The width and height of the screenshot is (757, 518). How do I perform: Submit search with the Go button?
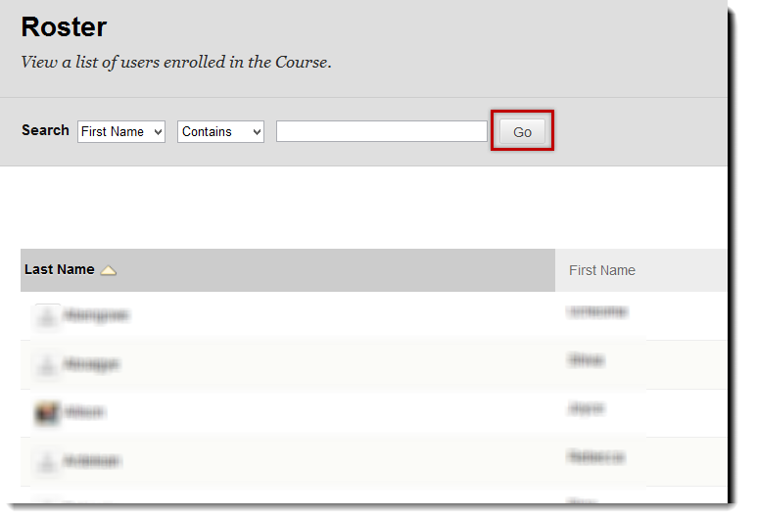tap(522, 132)
